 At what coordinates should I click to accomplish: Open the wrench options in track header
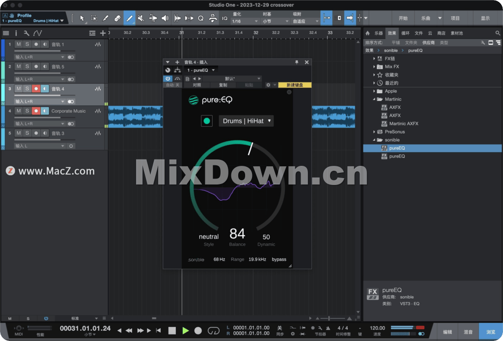click(27, 33)
